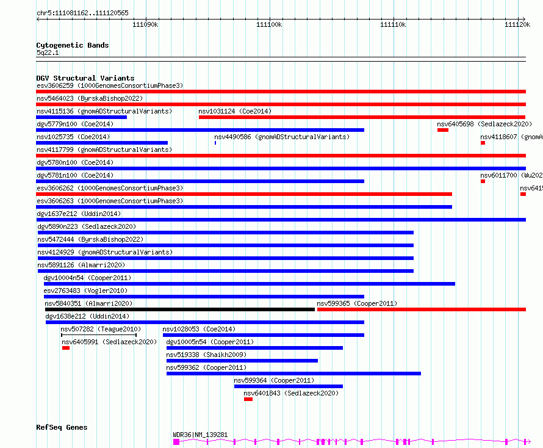Viewport: 543px width, 448px height.
Task: Click the dgv1637e212 (Uddin2014) label
Action: tap(79, 214)
